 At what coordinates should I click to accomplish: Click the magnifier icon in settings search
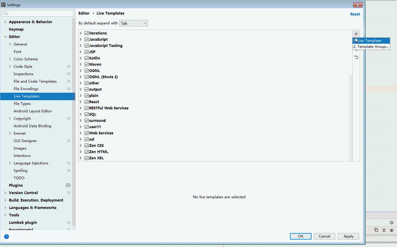pos(6,13)
